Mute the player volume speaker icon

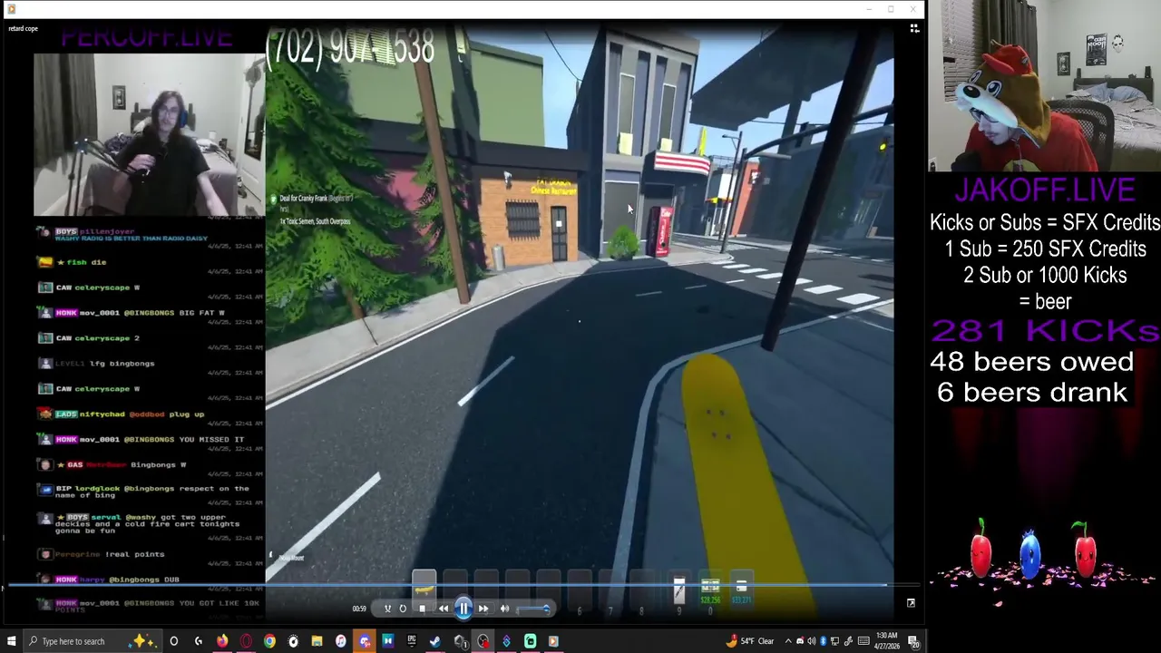(x=504, y=609)
